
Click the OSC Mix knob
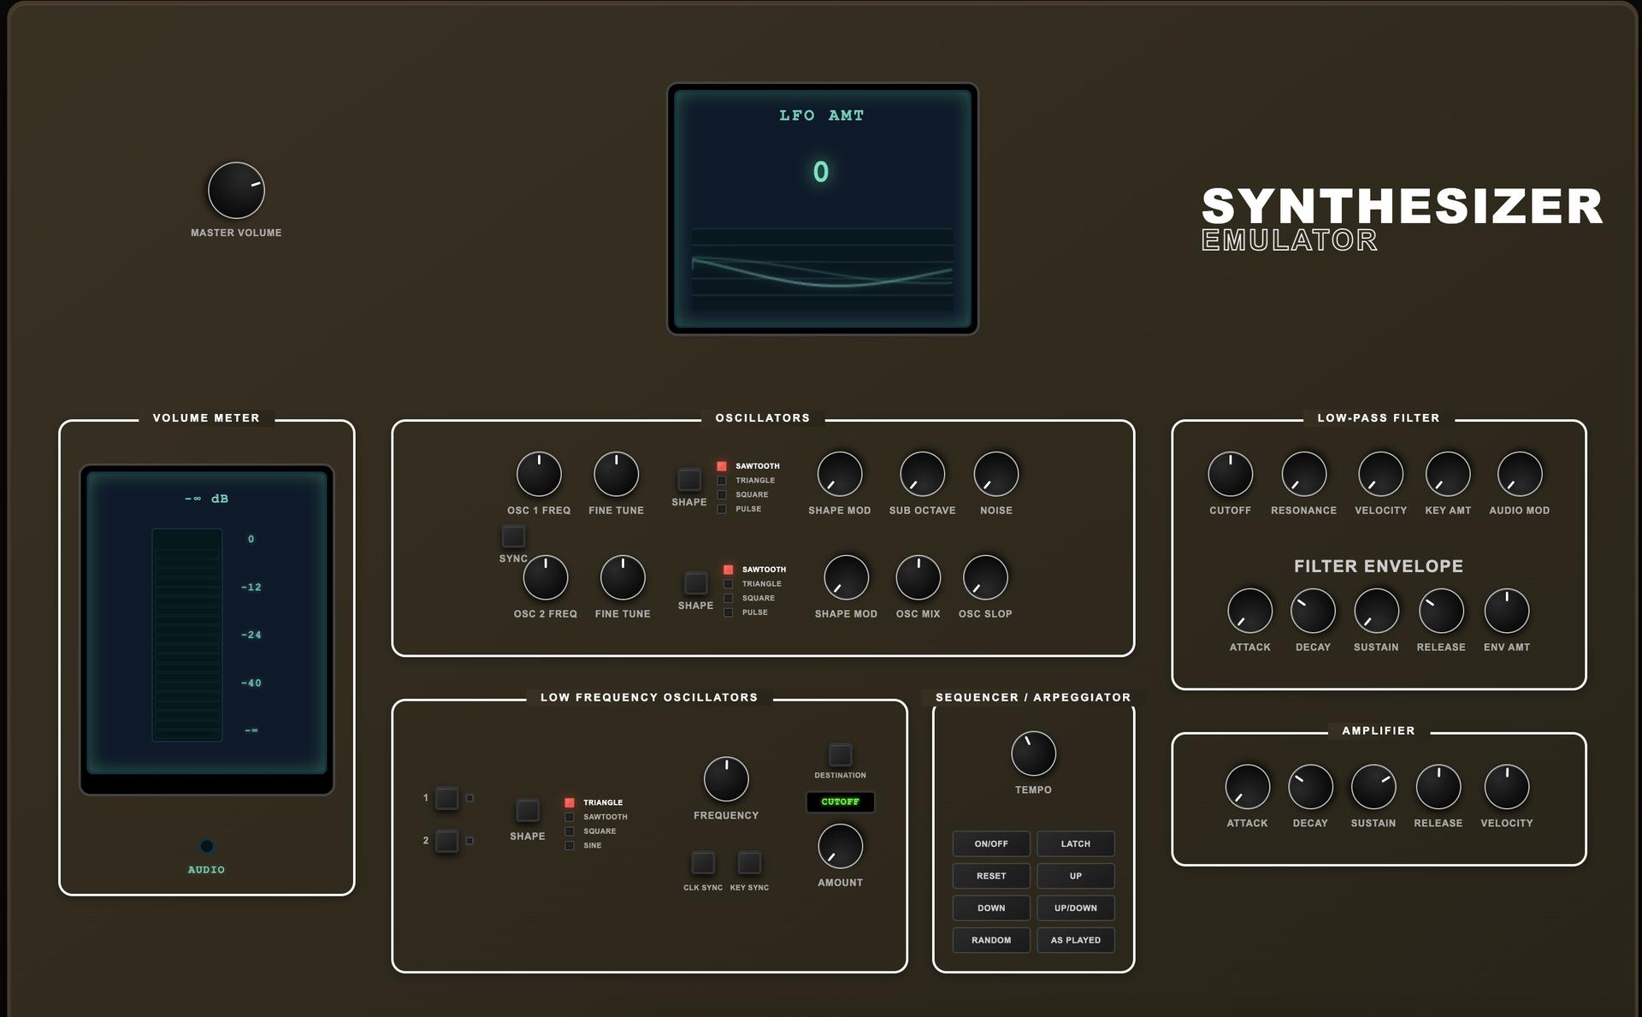pos(918,577)
